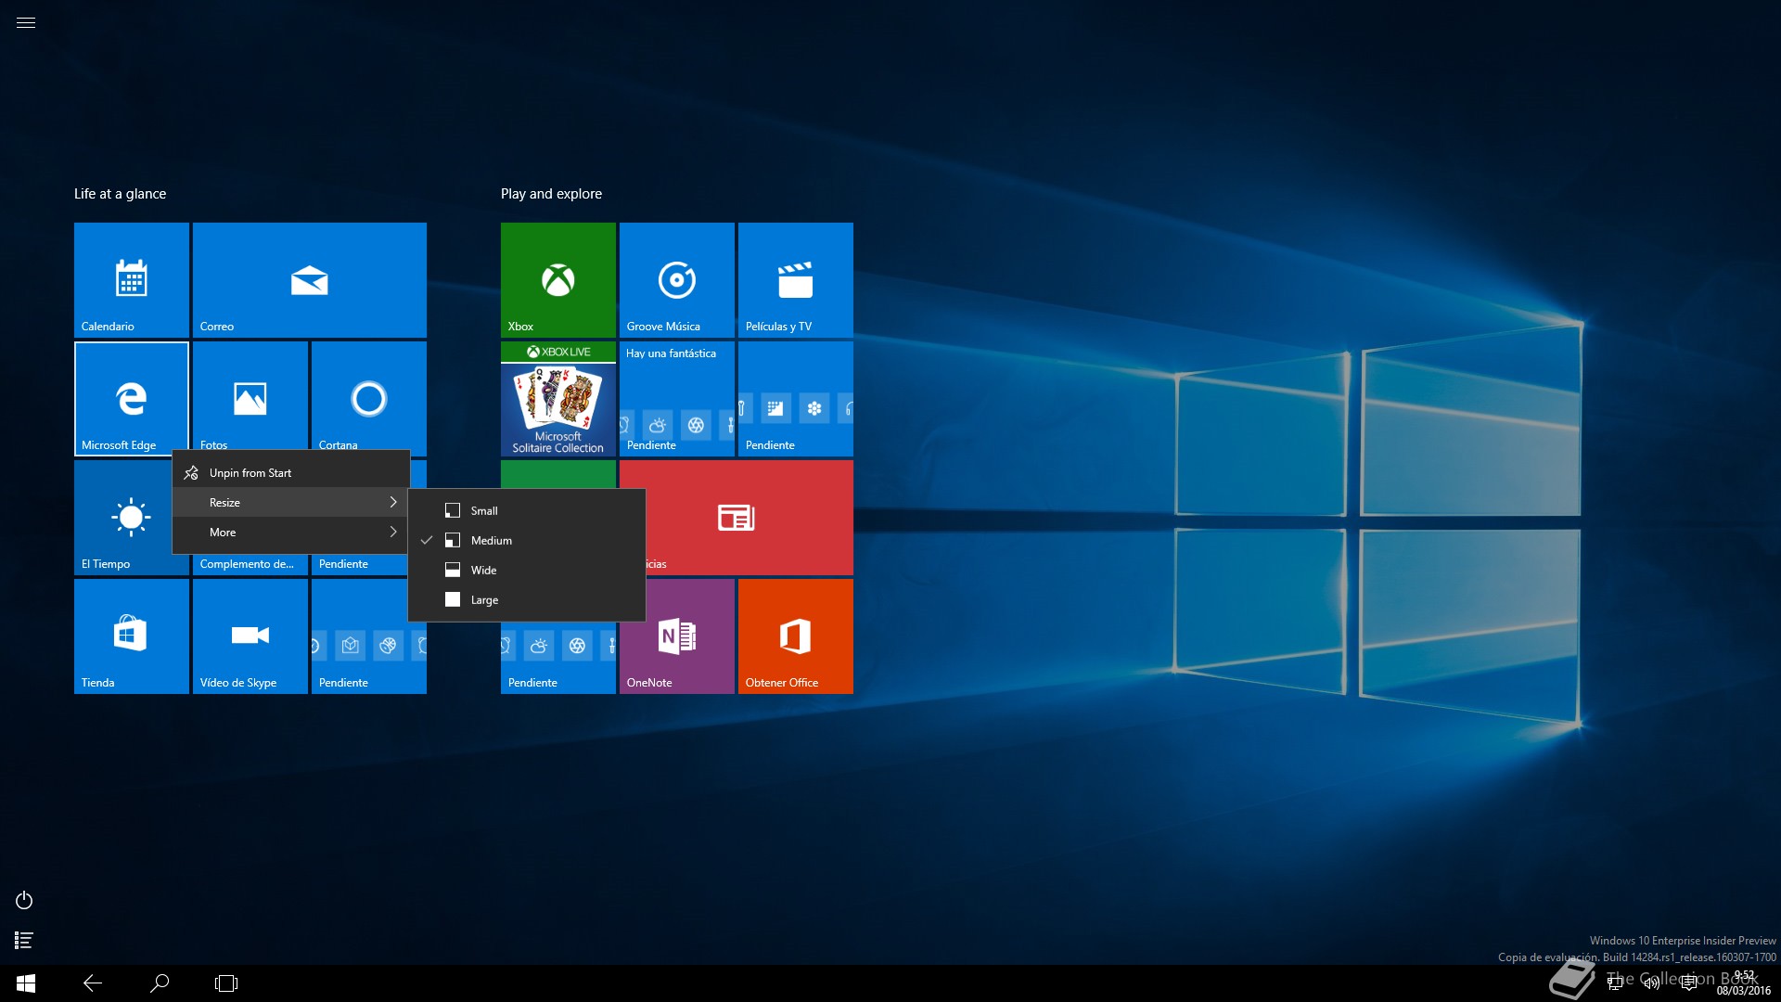Viewport: 1781px width, 1002px height.
Task: Launch the OneNote tile
Action: 677,636
